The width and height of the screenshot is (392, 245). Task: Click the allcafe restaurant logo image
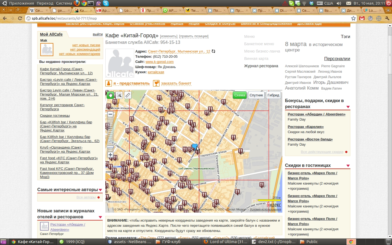(x=120, y=63)
